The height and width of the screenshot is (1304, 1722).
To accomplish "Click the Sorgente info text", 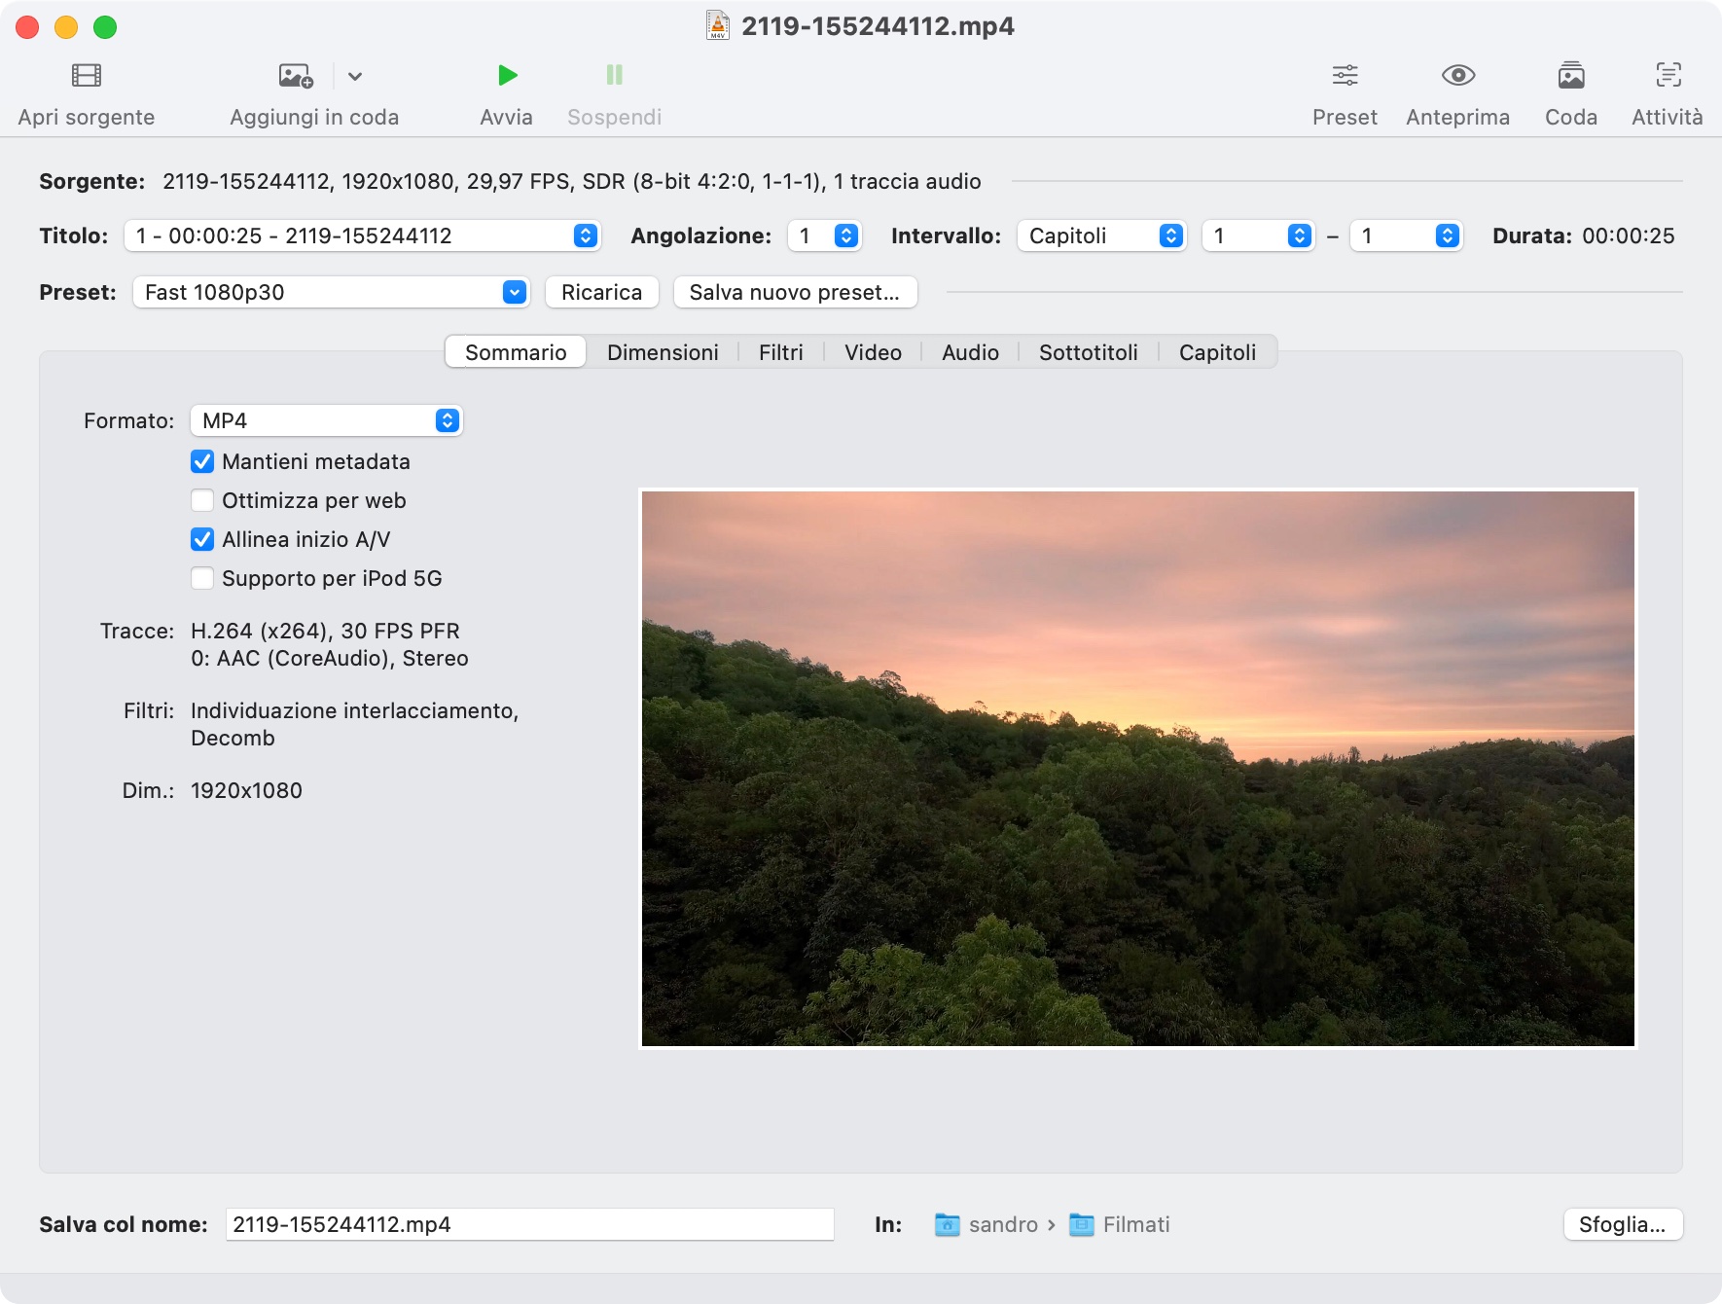I will click(x=571, y=181).
